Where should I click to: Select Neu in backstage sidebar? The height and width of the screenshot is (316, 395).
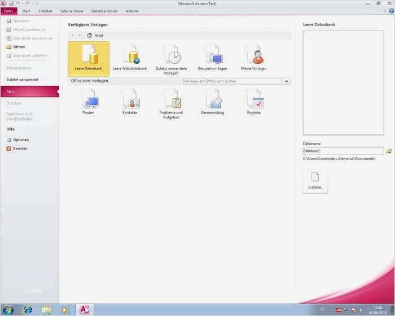tap(30, 91)
